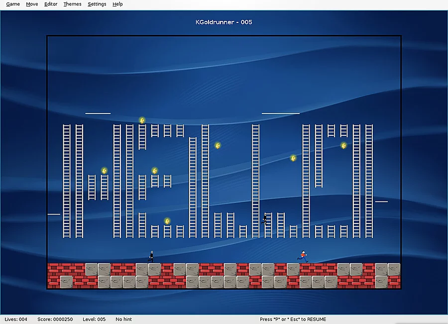Image resolution: width=448 pixels, height=324 pixels.
Task: Click the 'Lives: 004' status text
Action: tap(16, 319)
